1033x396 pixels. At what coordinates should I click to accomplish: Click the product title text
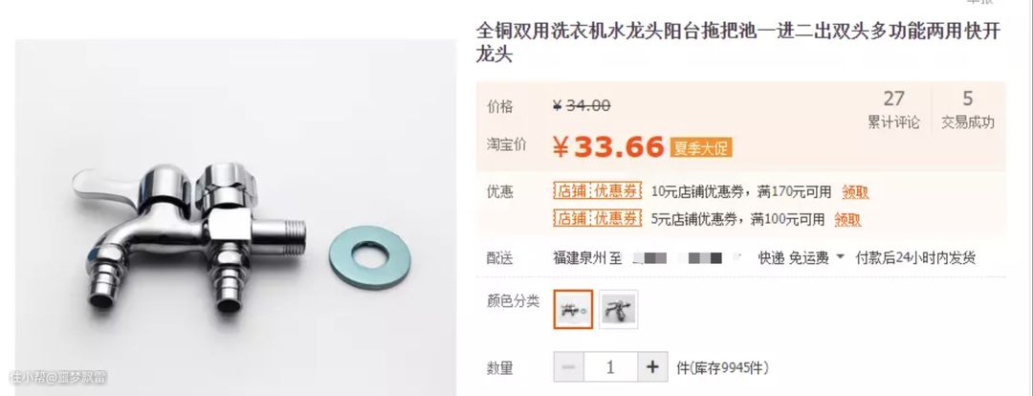[737, 43]
